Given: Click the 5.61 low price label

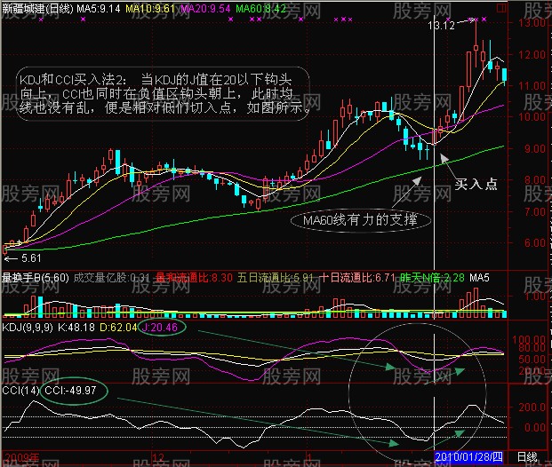Looking at the screenshot, I should (31, 258).
